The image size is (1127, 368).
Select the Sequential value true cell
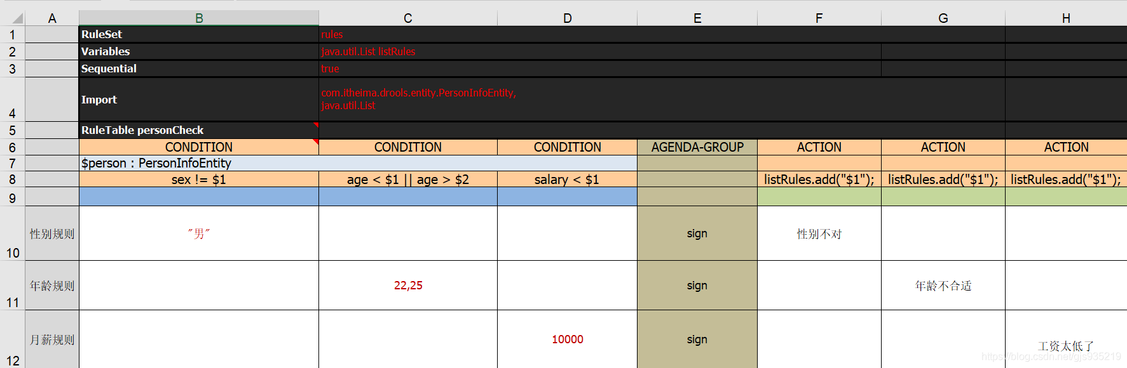click(x=600, y=69)
